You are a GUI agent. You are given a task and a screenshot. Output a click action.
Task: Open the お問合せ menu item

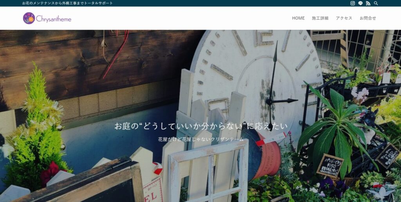[x=368, y=18]
